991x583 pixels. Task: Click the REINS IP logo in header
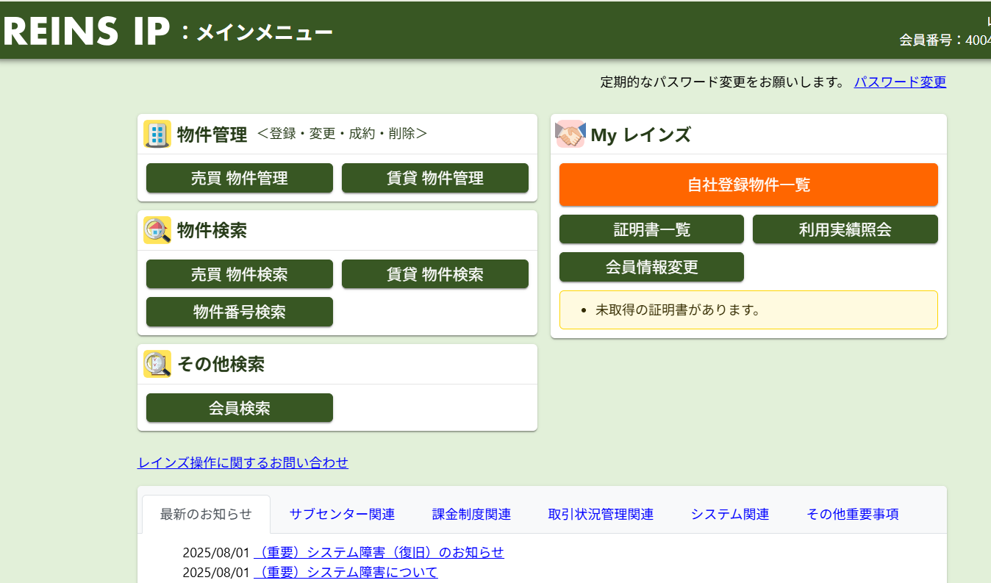click(x=87, y=32)
